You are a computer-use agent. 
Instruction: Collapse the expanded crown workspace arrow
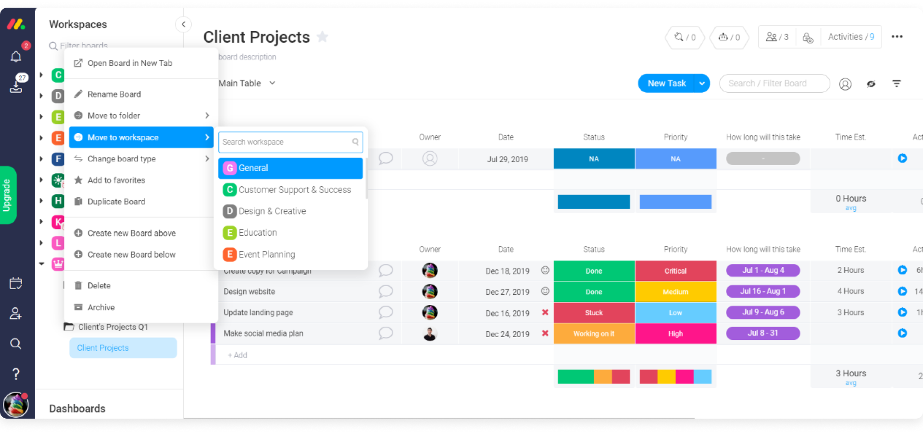tap(41, 264)
